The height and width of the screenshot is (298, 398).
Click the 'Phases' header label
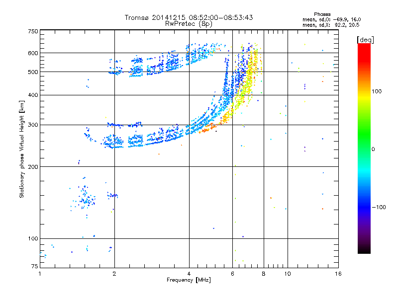[322, 14]
